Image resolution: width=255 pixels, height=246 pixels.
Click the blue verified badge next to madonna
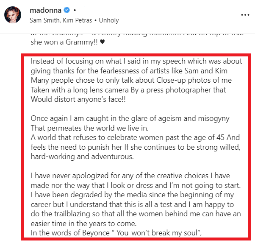(67, 10)
